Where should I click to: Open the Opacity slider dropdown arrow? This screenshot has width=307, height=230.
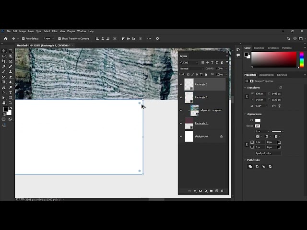pos(226,69)
